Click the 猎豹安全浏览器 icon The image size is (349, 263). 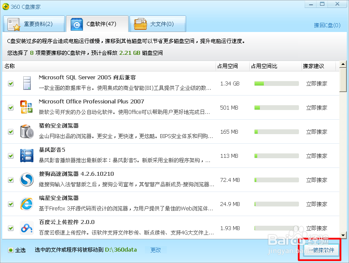27,131
